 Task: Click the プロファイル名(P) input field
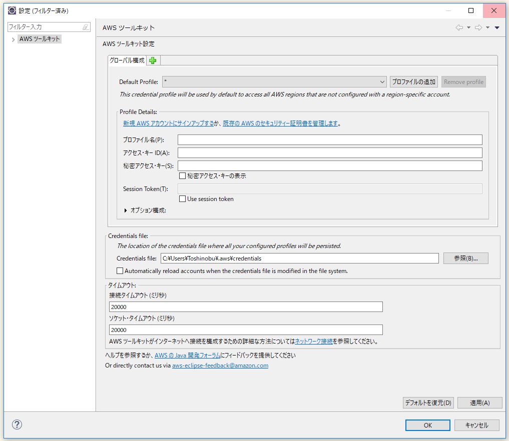pyautogui.click(x=330, y=140)
